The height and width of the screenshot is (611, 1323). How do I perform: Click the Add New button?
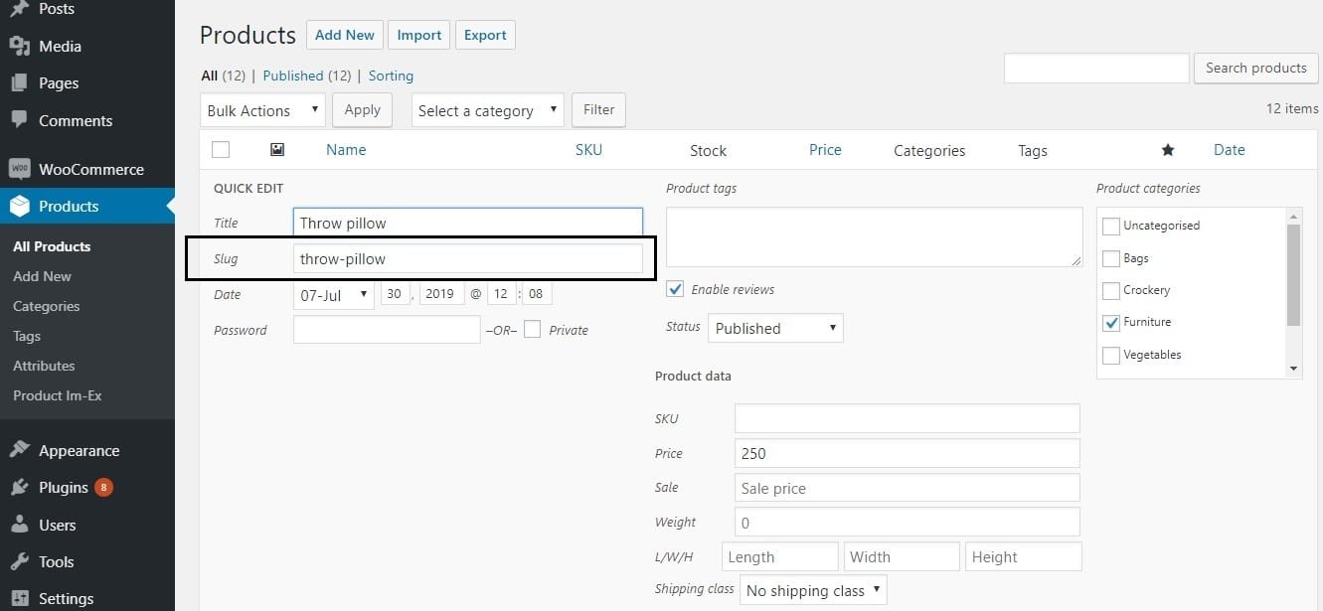tap(344, 34)
